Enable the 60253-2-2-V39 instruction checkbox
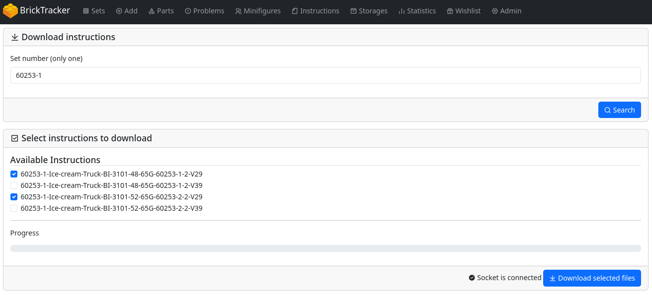 point(14,208)
